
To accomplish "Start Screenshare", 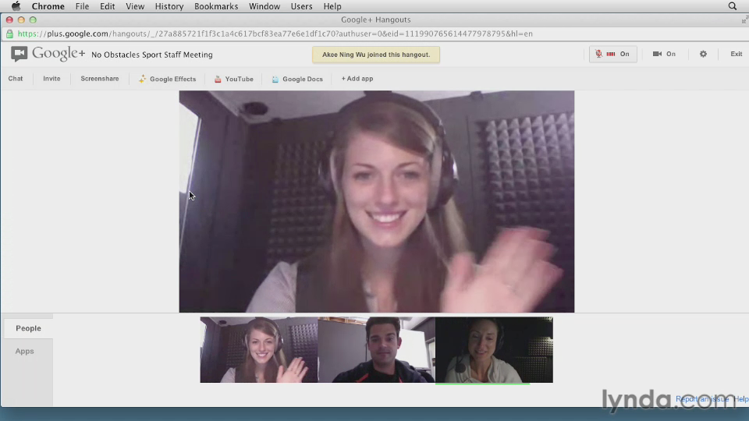I will [100, 79].
